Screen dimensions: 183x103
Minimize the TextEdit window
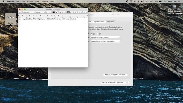tap(22, 9)
